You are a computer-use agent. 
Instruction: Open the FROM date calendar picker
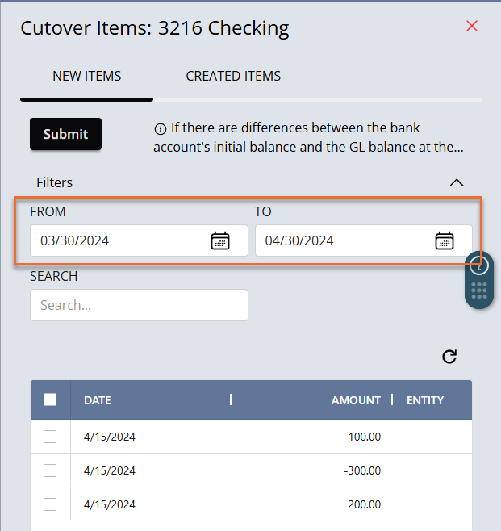pos(220,240)
